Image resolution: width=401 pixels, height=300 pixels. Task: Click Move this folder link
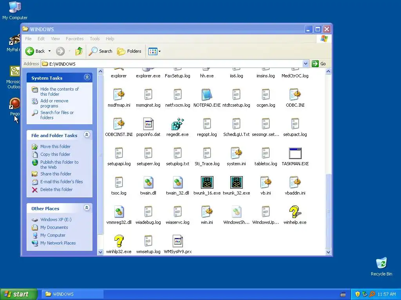(x=55, y=146)
